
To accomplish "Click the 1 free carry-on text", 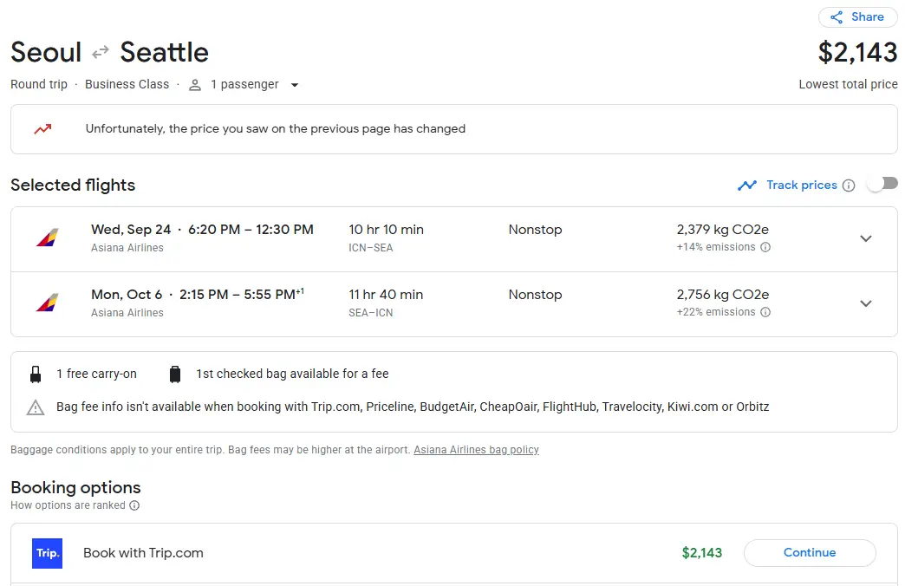I will coord(96,374).
